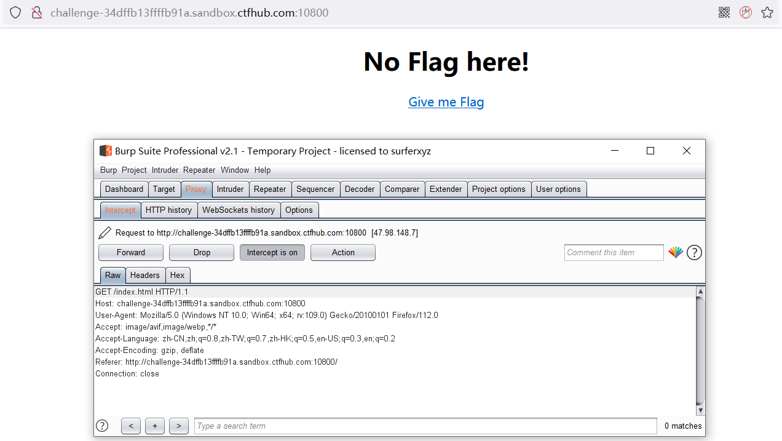The height and width of the screenshot is (441, 782).
Task: Open the Project menu
Action: pyautogui.click(x=134, y=170)
